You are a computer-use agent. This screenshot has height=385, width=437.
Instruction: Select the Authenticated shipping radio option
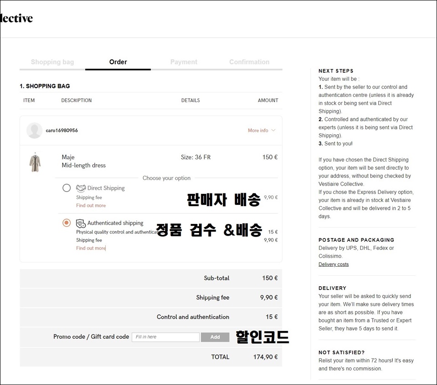click(66, 223)
